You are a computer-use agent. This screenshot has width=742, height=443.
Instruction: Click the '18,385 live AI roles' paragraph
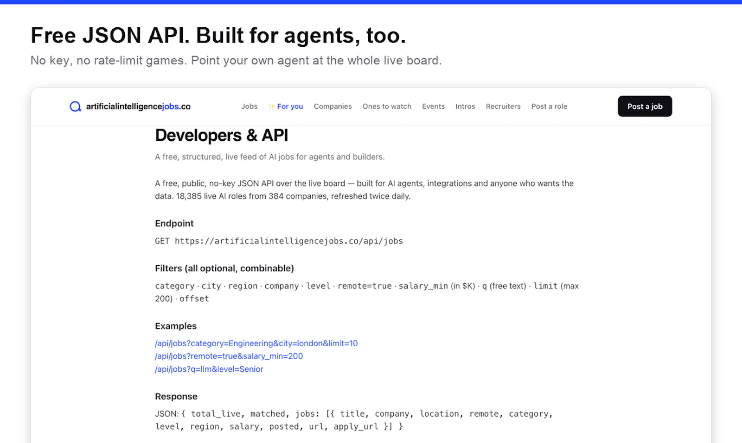click(364, 190)
